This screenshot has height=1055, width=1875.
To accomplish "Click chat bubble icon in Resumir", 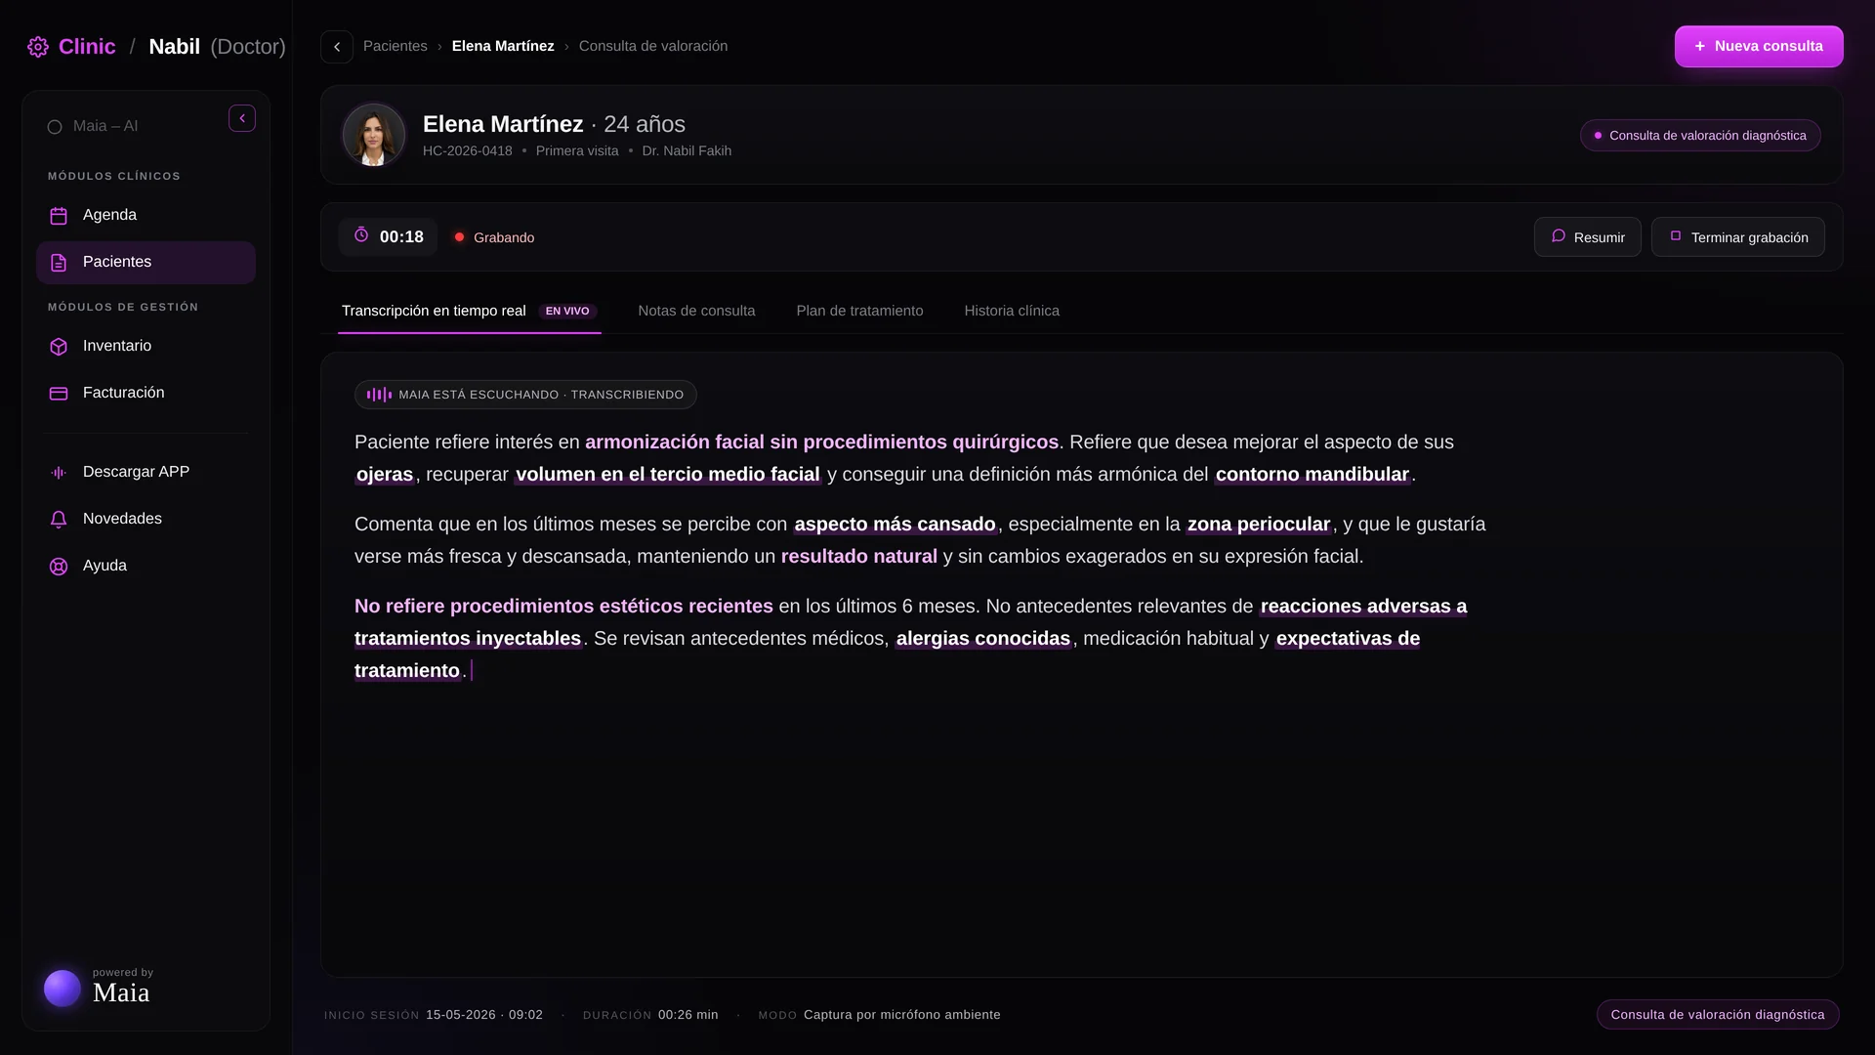I will pyautogui.click(x=1559, y=236).
